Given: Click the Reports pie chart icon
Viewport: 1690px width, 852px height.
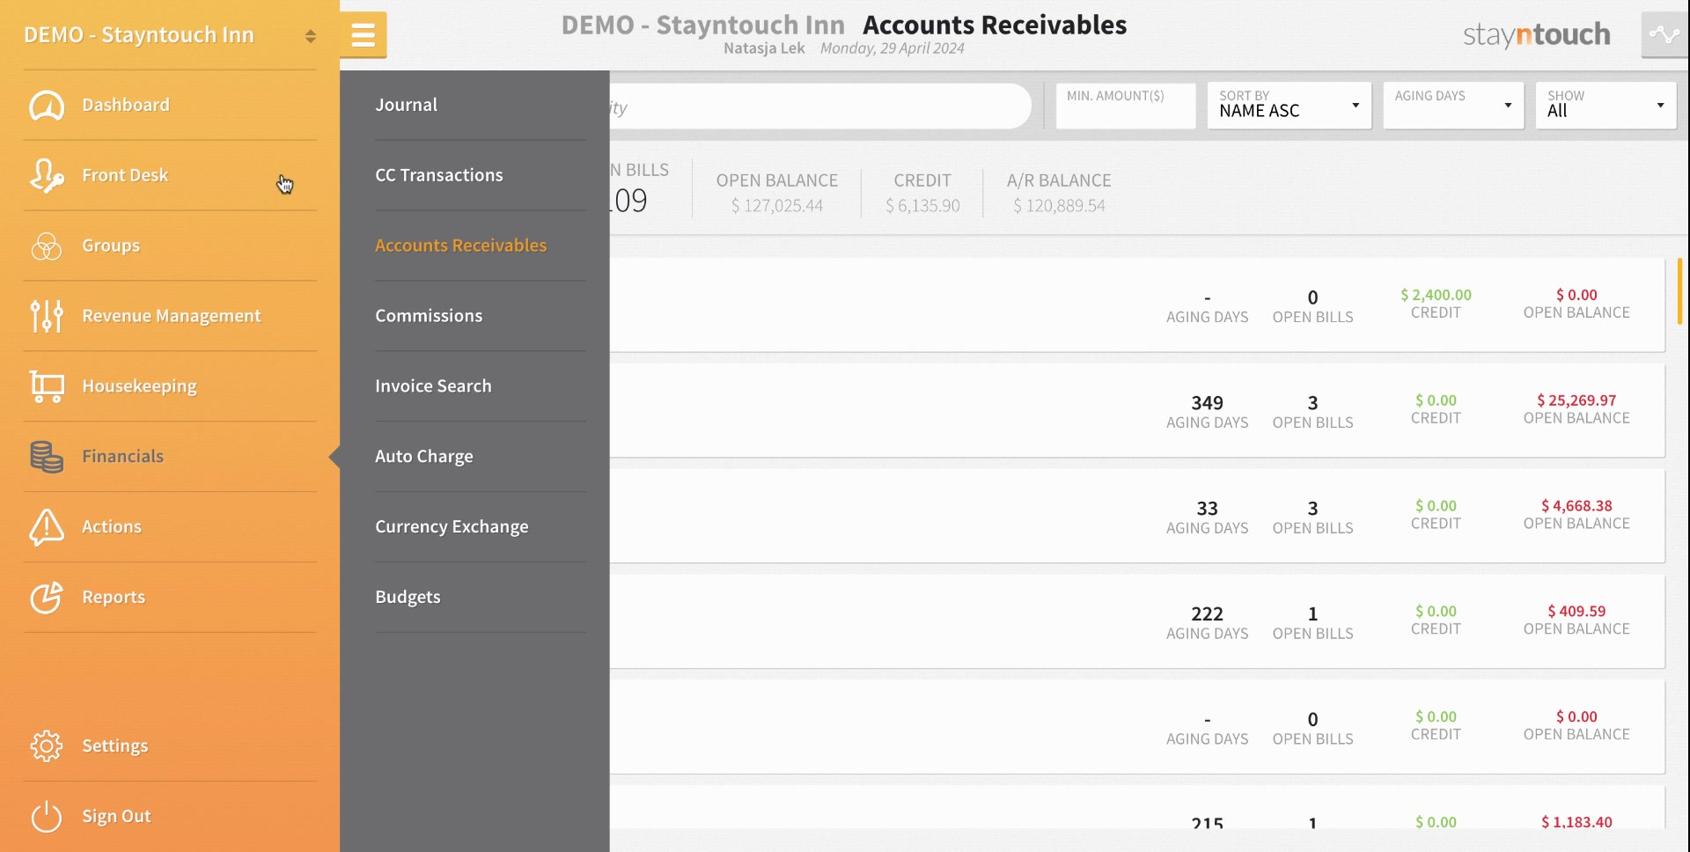Looking at the screenshot, I should pos(47,597).
